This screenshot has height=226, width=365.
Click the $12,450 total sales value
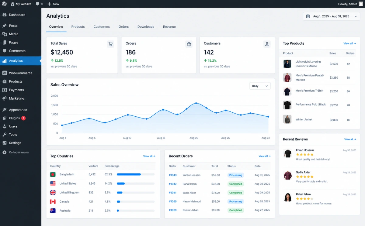point(62,52)
